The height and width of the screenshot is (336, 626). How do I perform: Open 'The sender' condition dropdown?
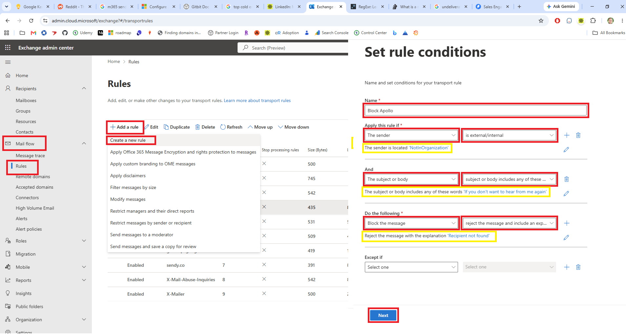click(x=411, y=135)
